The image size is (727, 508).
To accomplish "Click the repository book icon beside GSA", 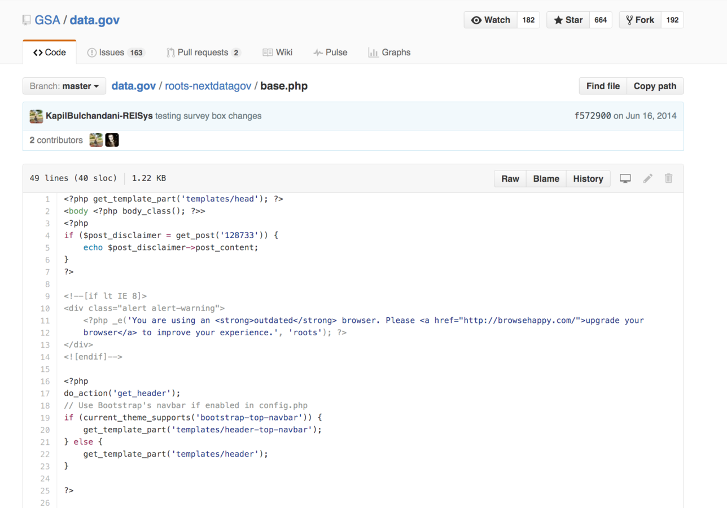I will (x=27, y=20).
